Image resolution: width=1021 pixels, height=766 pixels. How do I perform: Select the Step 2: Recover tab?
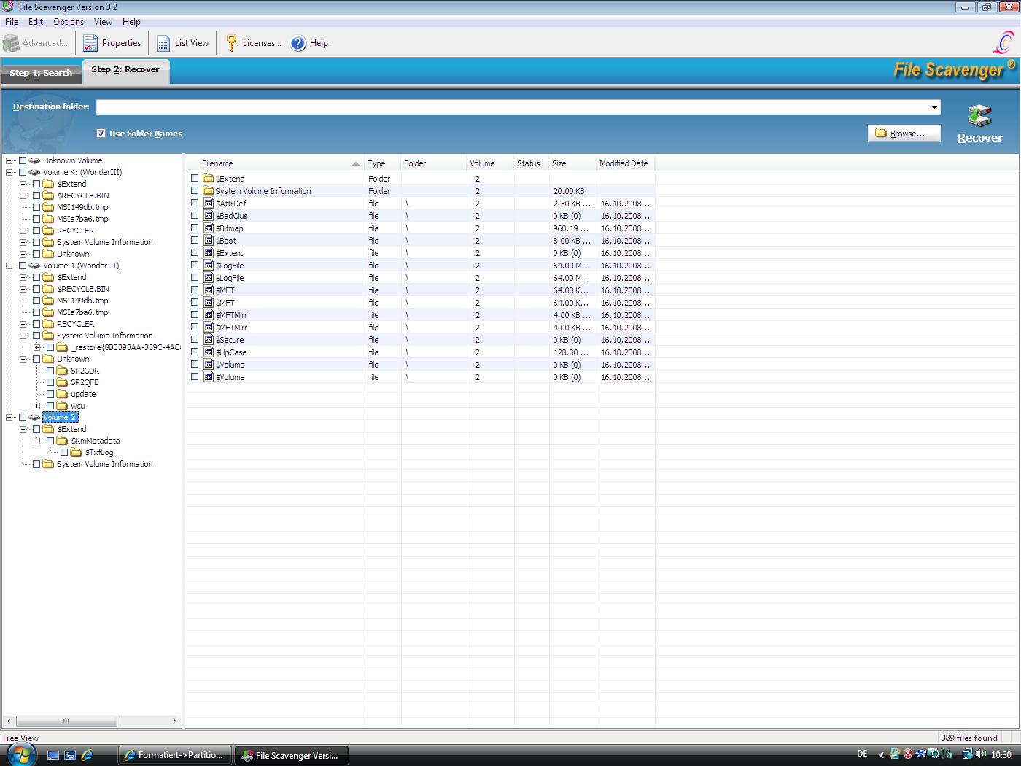point(125,71)
